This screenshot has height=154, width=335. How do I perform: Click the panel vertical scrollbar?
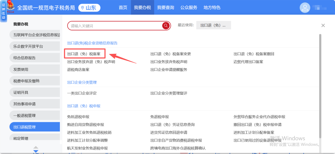[320, 86]
